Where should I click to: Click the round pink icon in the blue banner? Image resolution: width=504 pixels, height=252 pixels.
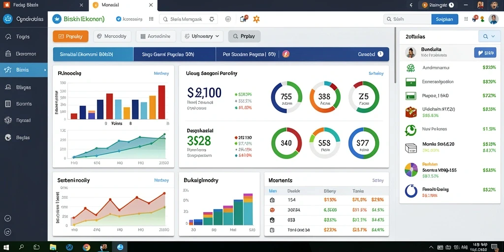click(x=286, y=54)
